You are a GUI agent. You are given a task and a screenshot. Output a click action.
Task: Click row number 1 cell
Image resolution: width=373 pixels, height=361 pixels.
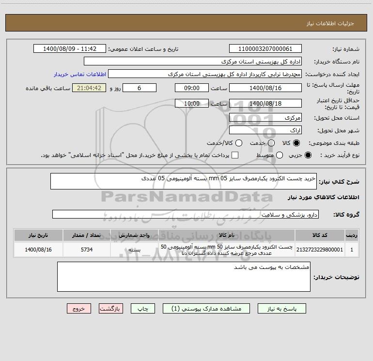352,250
